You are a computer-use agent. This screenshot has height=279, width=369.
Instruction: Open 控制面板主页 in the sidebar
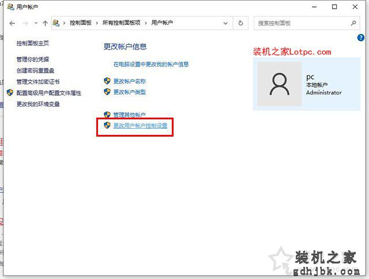33,43
